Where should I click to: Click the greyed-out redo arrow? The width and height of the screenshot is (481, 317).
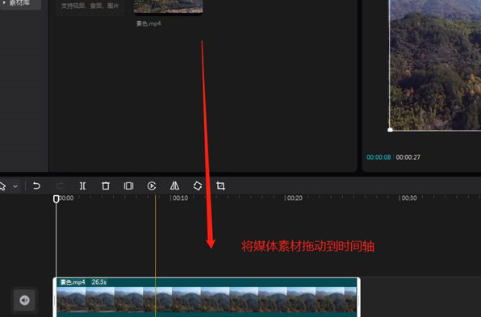point(60,186)
